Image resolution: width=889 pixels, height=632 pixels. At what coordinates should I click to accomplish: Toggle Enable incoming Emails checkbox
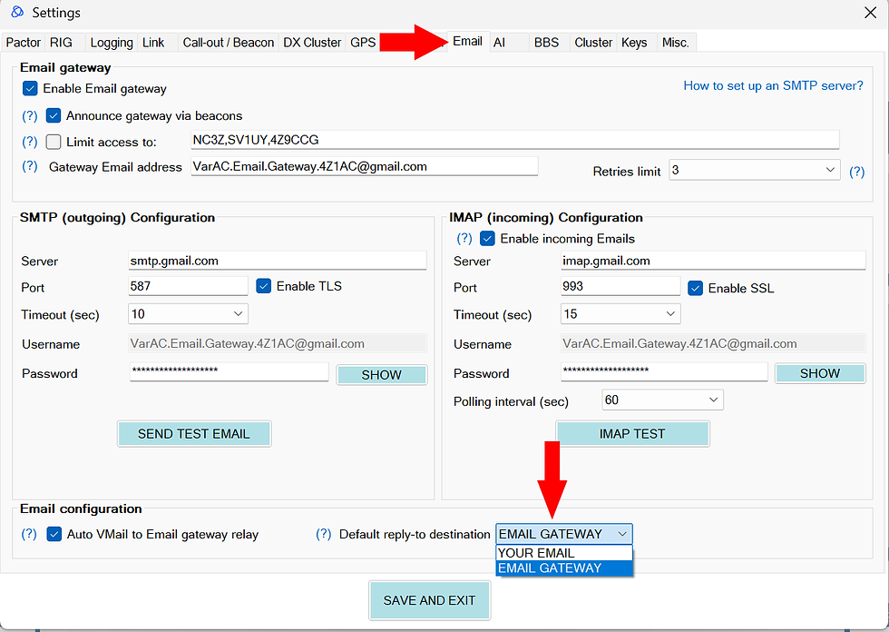(487, 238)
